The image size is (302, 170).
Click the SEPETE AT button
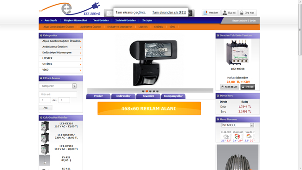pos(230,87)
